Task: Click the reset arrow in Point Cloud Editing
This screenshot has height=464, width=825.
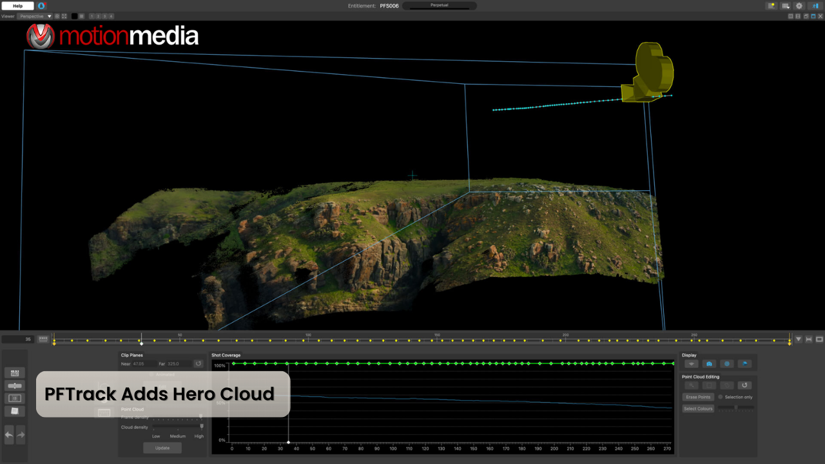Action: (x=744, y=385)
